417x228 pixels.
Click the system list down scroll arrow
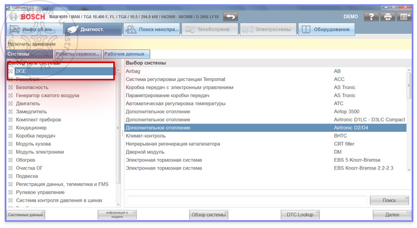409,170
